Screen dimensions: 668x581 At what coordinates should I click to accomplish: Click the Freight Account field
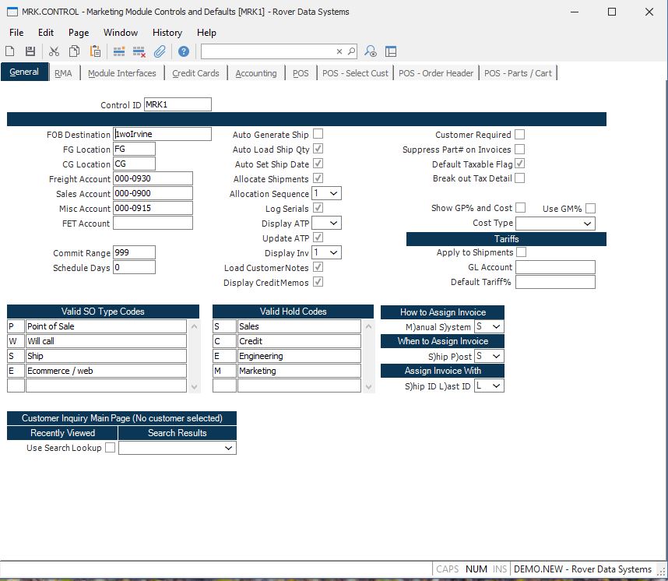tap(153, 179)
